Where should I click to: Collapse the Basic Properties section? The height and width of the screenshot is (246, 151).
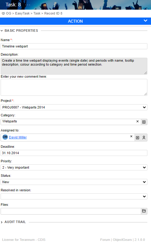(x=2, y=31)
